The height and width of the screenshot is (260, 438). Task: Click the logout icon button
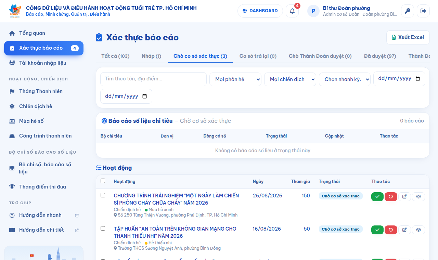tap(423, 11)
